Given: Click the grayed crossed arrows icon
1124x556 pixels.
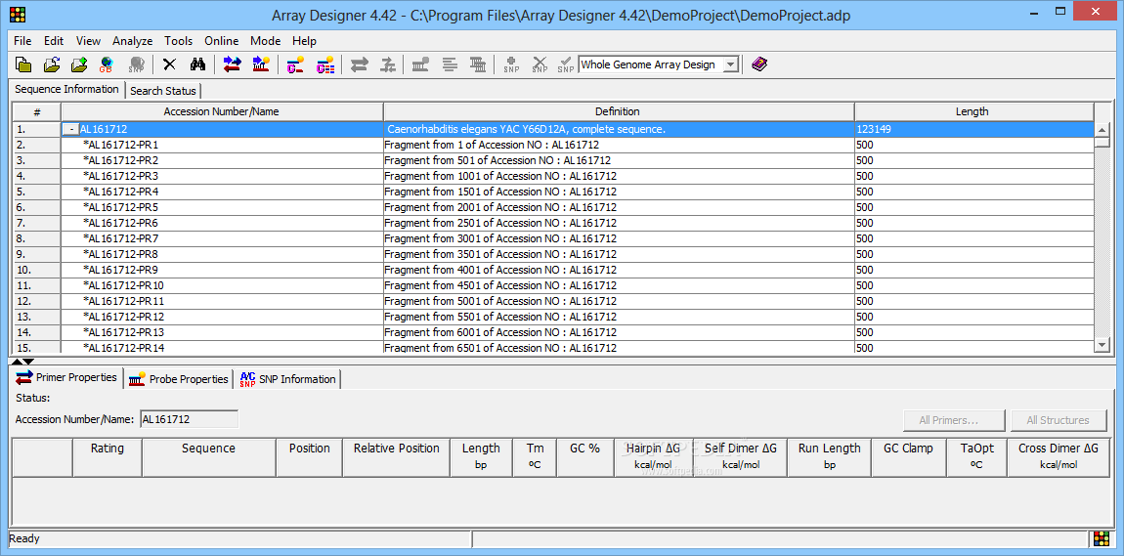Looking at the screenshot, I should (388, 64).
